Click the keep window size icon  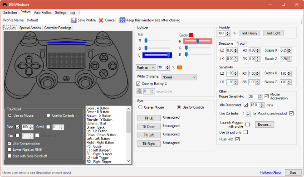(123, 20)
